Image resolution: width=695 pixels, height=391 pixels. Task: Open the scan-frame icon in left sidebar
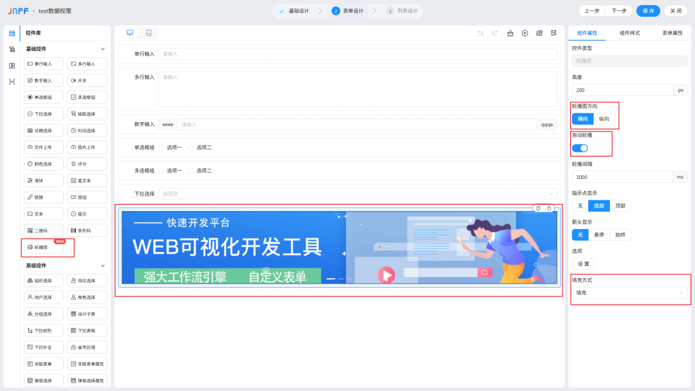pyautogui.click(x=12, y=82)
